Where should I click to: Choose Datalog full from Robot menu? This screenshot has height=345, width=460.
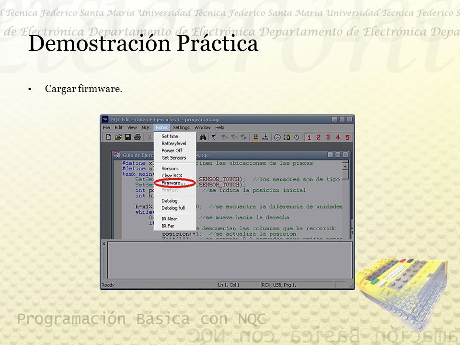click(x=175, y=208)
